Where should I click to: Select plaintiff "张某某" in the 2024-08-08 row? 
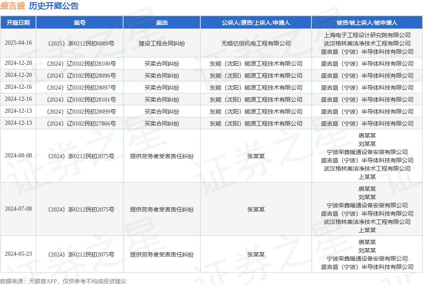[256, 156]
